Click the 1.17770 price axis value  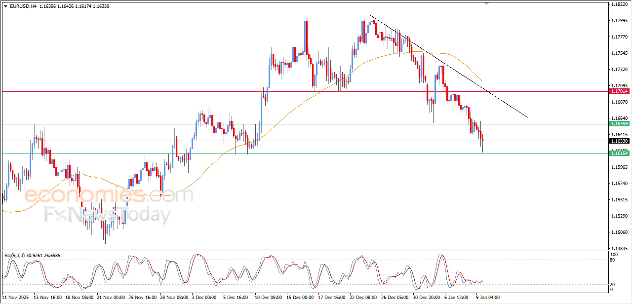619,37
